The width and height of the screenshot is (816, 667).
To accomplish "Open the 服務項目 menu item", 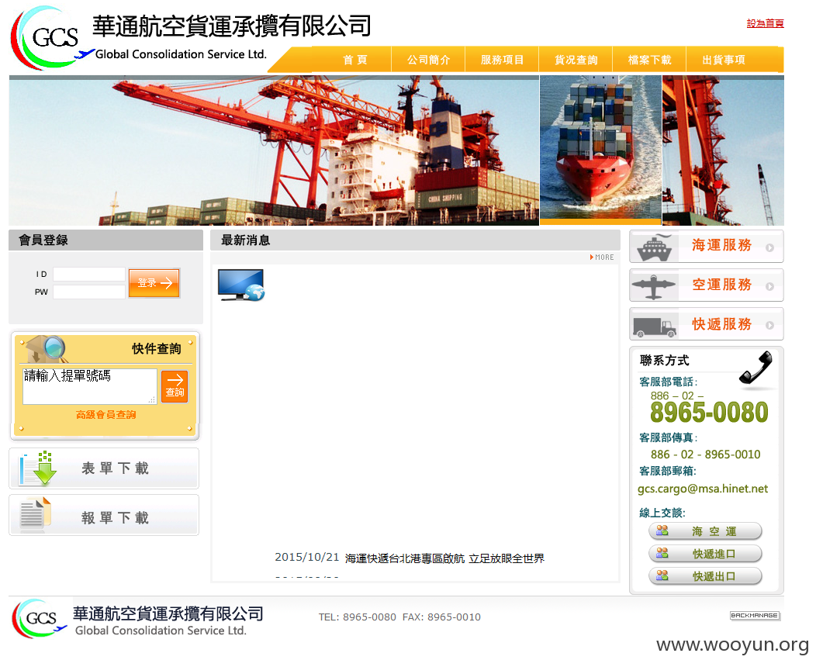I will click(x=502, y=60).
